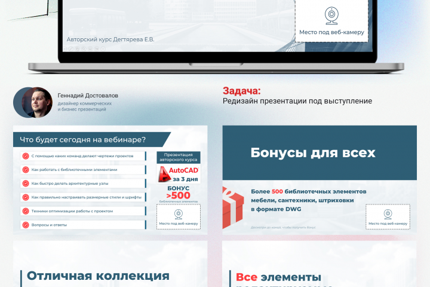The width and height of the screenshot is (430, 287).
Task: Click the row 'Вопросы и ответы'
Action: 83,225
